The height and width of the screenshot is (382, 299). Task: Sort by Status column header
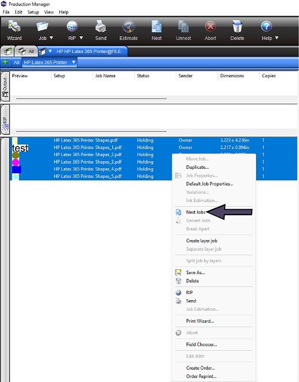click(x=143, y=76)
